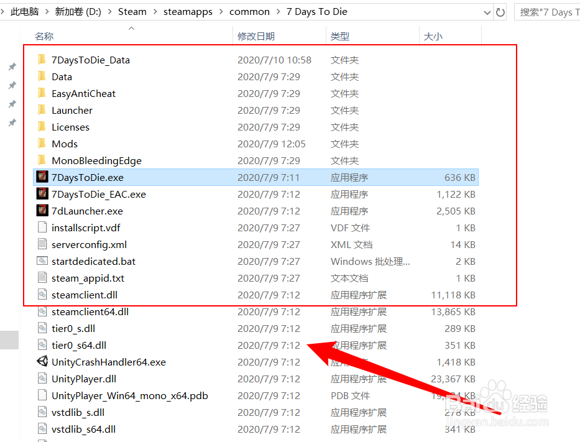The image size is (580, 442).
Task: Click the UnityPlayer.dll file icon
Action: (42, 378)
